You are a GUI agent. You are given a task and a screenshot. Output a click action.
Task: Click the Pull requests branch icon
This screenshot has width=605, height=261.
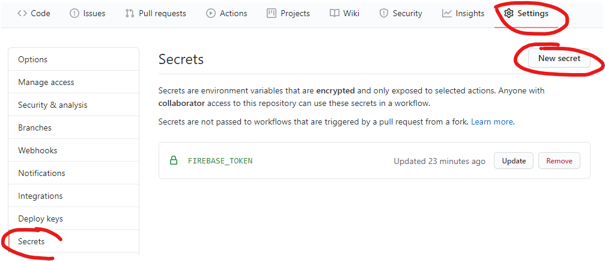130,13
